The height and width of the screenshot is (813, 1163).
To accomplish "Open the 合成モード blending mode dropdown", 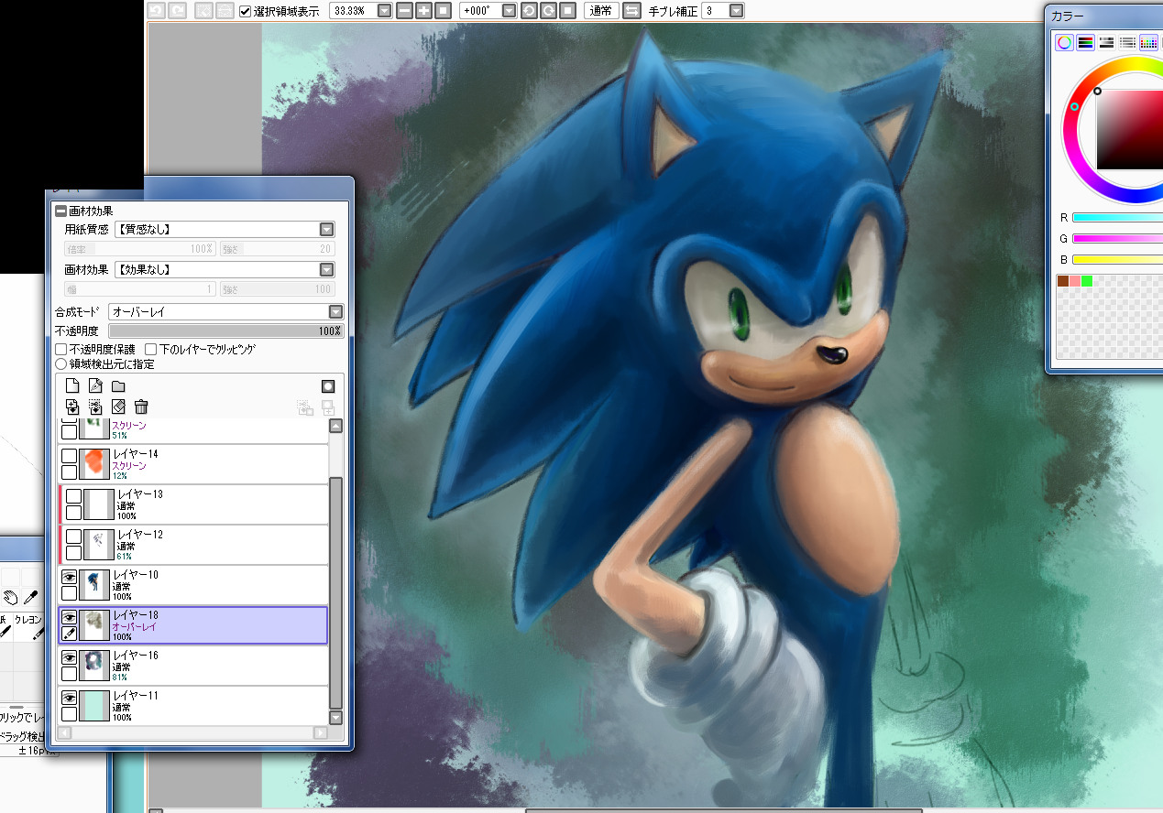I will point(335,312).
